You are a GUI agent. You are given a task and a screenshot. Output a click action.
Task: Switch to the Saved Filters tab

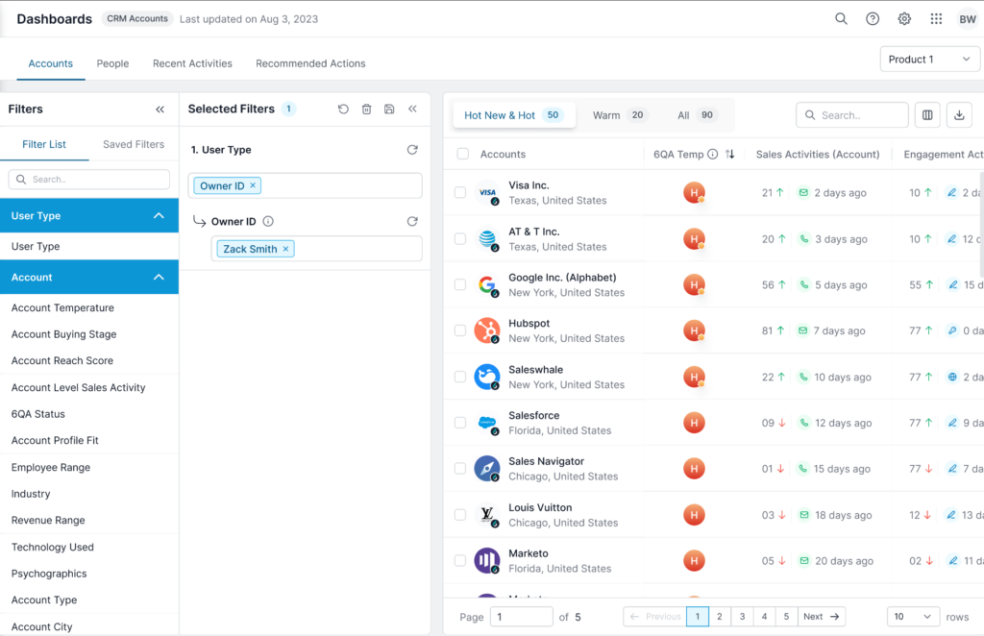134,144
